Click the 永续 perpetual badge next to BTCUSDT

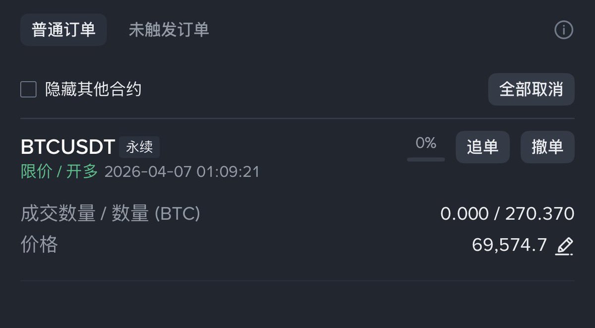(x=139, y=147)
